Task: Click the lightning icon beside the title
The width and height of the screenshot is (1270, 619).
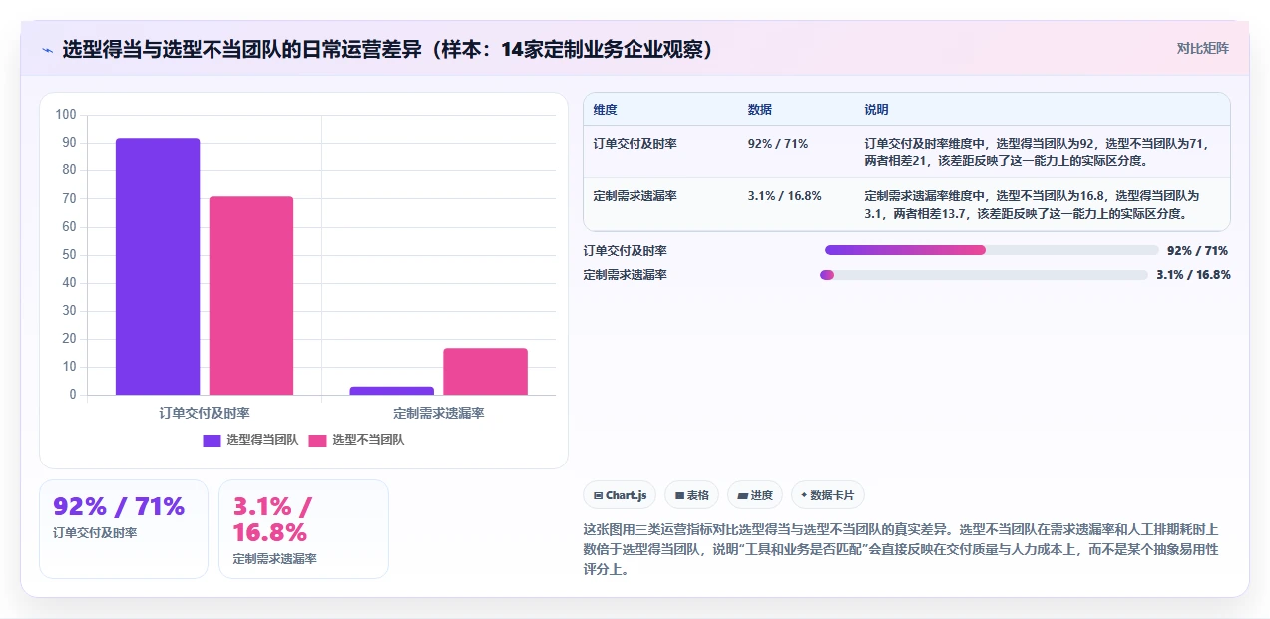Action: [47, 50]
